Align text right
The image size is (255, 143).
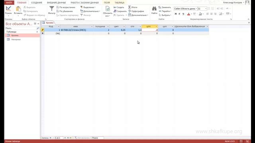pos(215,14)
